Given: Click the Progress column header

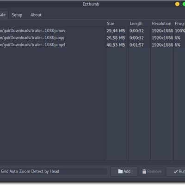Looking at the screenshot, I should (180, 24).
